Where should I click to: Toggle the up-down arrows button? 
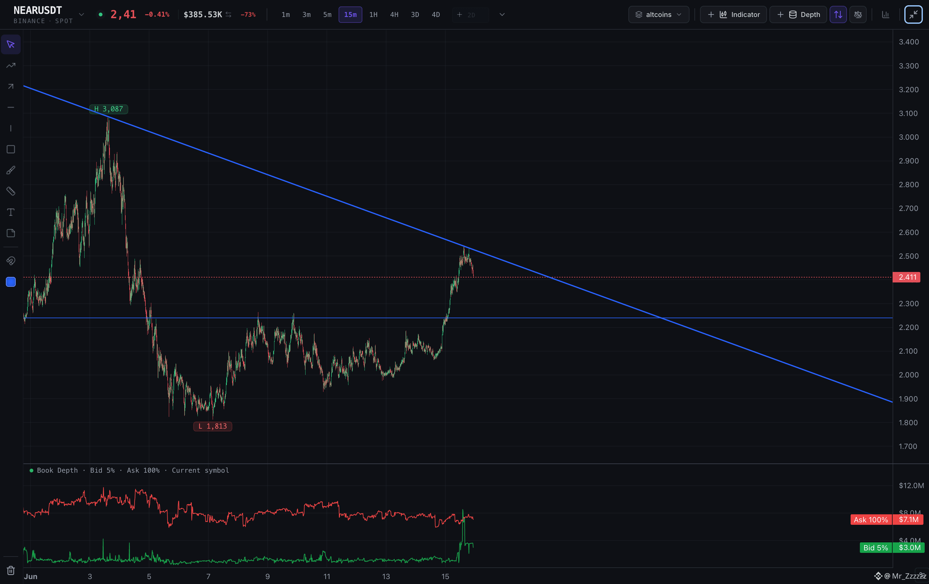point(838,15)
